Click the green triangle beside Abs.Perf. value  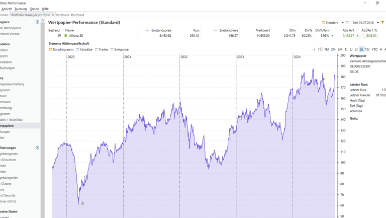tap(332, 36)
